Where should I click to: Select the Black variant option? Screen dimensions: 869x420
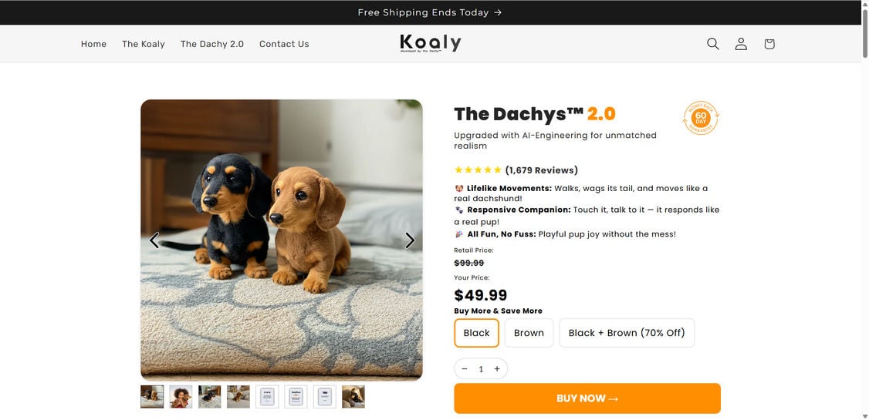[x=477, y=333]
